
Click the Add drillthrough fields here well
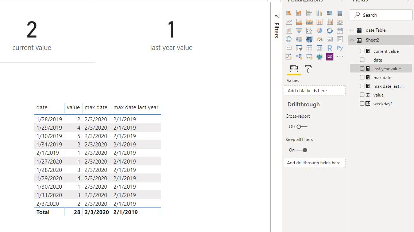coord(315,163)
